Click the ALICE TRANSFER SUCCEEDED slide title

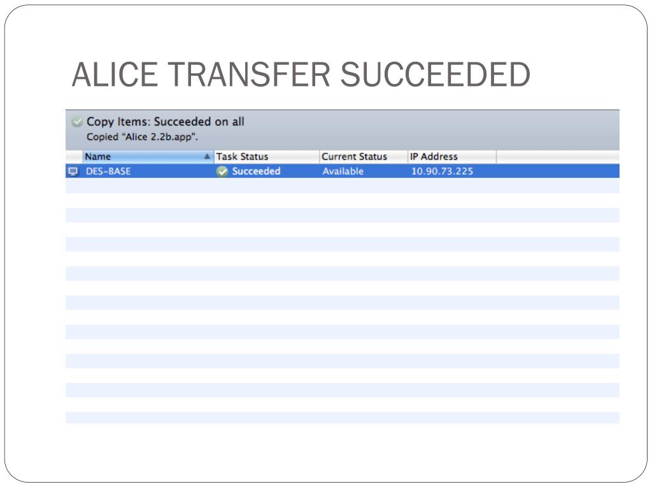301,74
